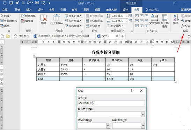
Task: Click 在右侧插入 (Insert Right)
Action: [x=73, y=26]
